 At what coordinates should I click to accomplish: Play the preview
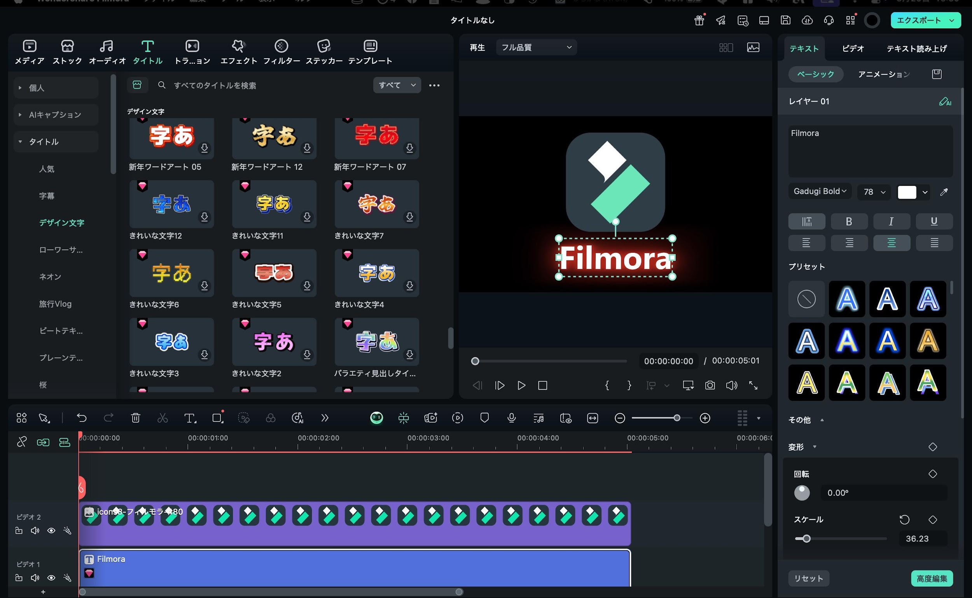click(x=521, y=385)
